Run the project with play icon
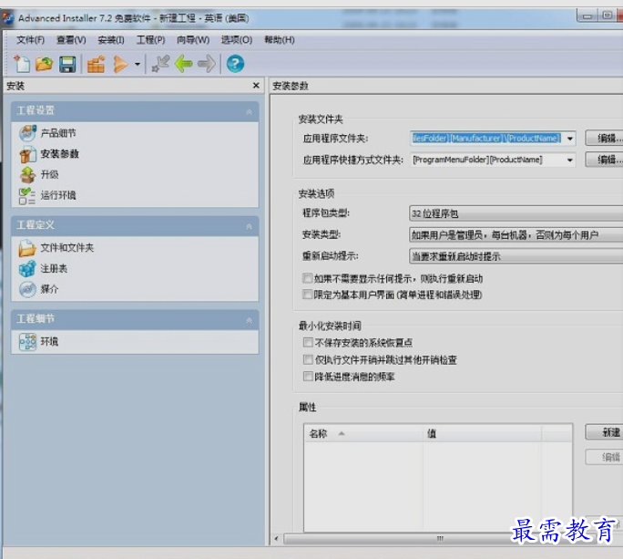 [120, 64]
